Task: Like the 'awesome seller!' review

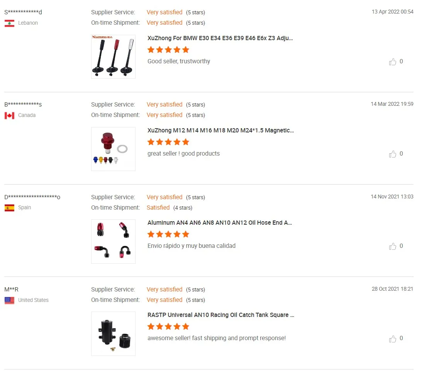Action: coord(393,339)
